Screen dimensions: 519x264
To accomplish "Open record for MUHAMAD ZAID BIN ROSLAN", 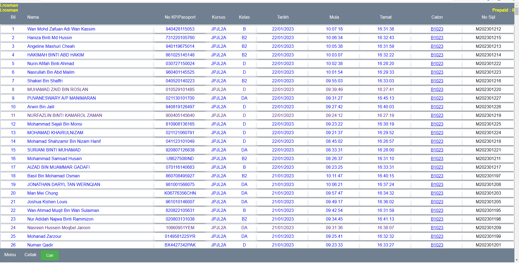I will click(x=58, y=89).
